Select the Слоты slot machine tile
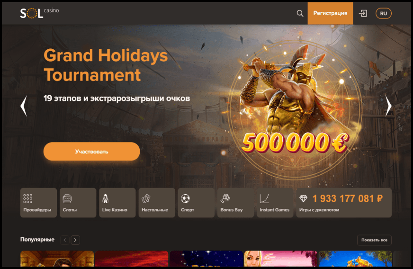The image size is (413, 269). pyautogui.click(x=78, y=203)
